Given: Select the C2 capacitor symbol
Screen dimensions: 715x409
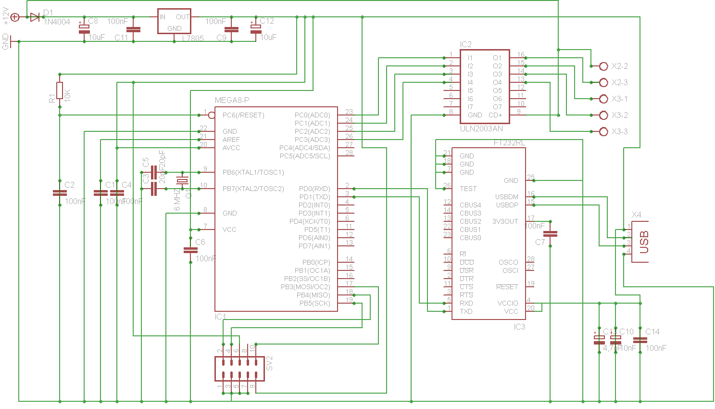Looking at the screenshot, I should point(60,192).
